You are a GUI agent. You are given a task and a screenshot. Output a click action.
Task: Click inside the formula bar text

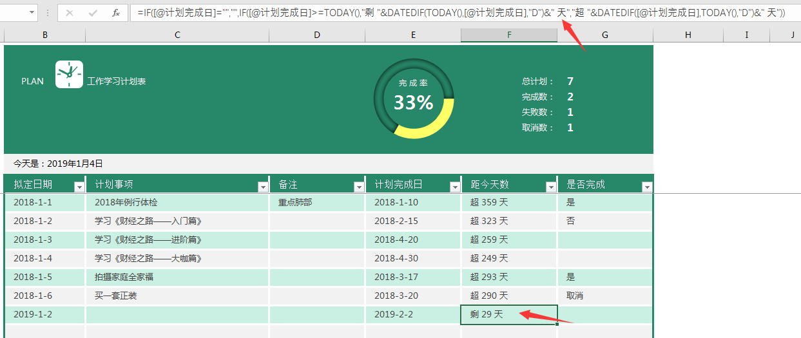(461, 13)
